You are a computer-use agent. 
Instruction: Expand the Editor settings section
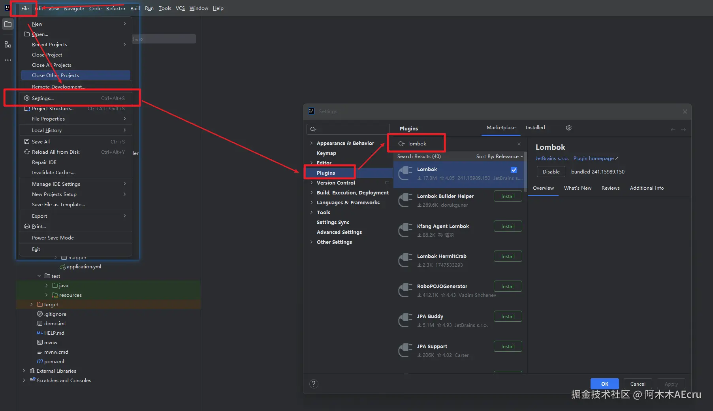[x=312, y=163]
